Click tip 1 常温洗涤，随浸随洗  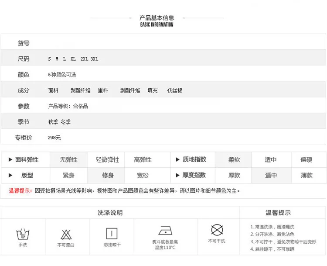(x=272, y=227)
